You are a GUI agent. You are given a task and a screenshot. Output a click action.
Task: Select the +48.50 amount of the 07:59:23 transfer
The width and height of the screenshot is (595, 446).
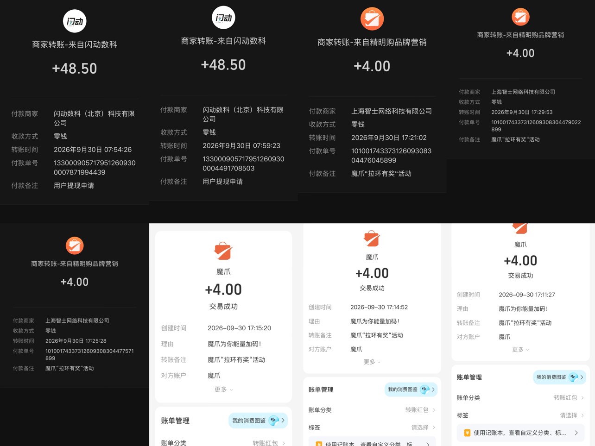tap(223, 65)
